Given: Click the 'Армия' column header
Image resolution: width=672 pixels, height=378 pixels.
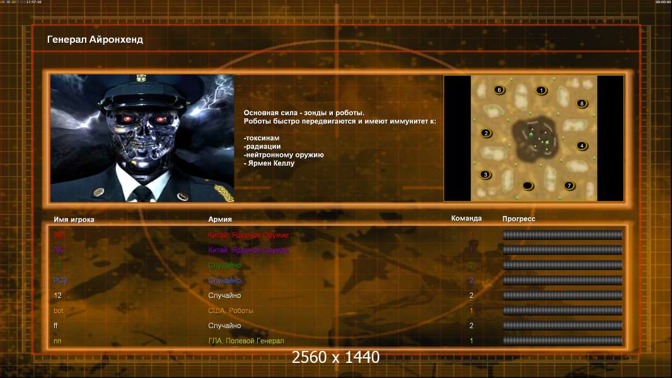Looking at the screenshot, I should pos(220,219).
